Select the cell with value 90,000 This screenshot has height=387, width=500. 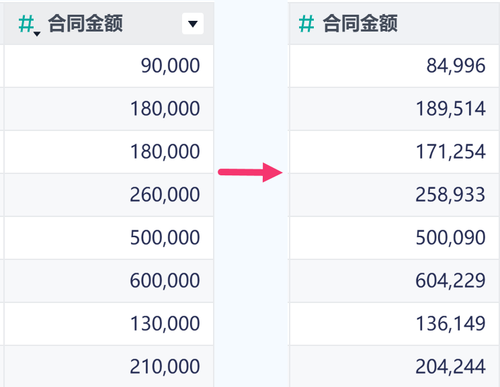[109, 66]
